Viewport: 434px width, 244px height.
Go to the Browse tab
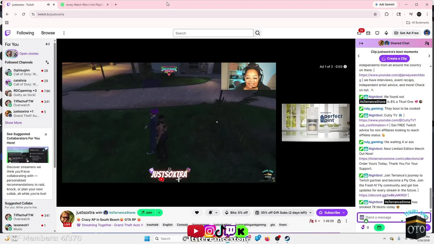click(48, 33)
